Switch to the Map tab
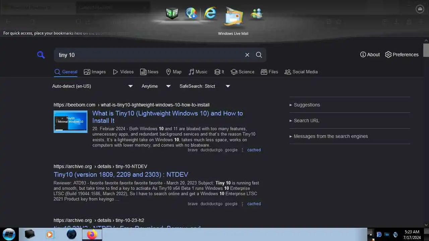 click(174, 72)
